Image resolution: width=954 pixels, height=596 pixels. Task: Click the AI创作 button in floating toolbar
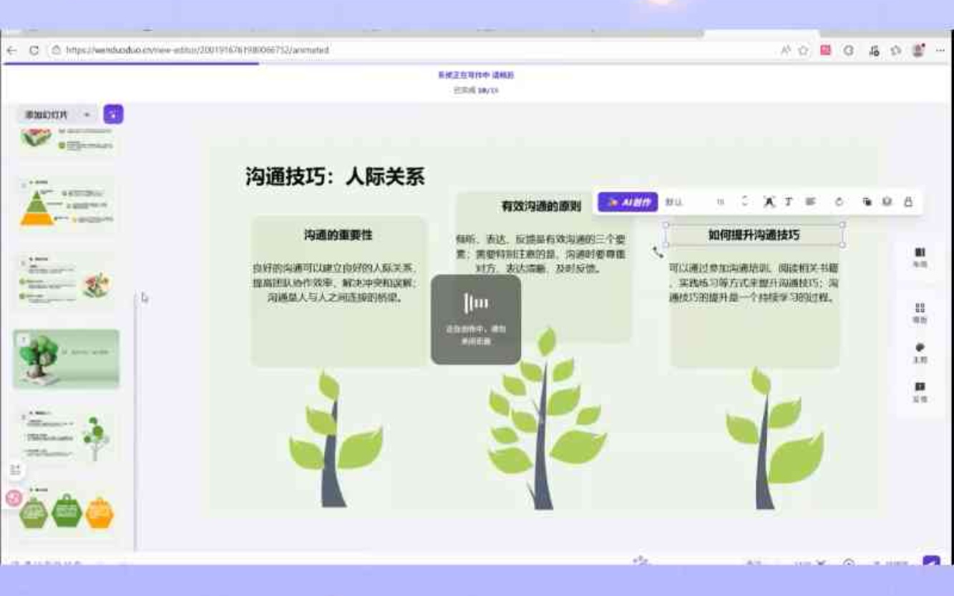click(x=628, y=202)
